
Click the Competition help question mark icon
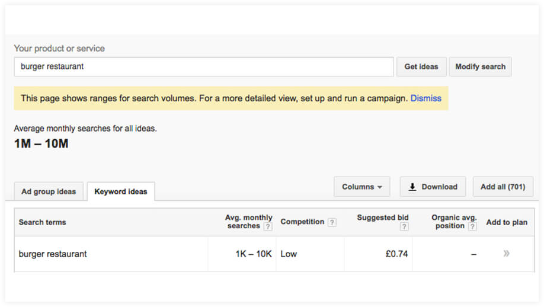332,222
